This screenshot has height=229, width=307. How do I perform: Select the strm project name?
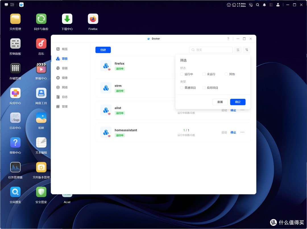(118, 86)
